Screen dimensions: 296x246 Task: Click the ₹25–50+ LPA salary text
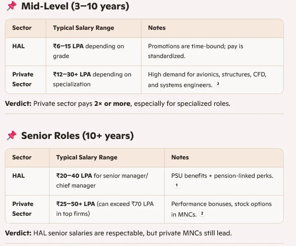tap(76, 204)
